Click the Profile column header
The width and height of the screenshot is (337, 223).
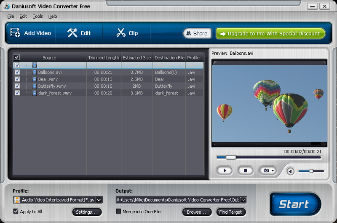193,58
